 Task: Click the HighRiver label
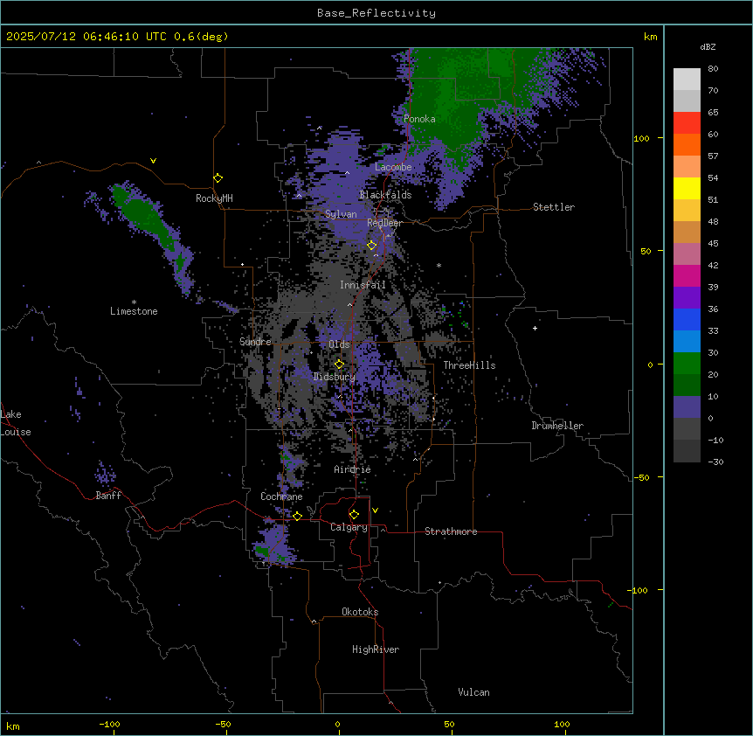click(x=376, y=649)
